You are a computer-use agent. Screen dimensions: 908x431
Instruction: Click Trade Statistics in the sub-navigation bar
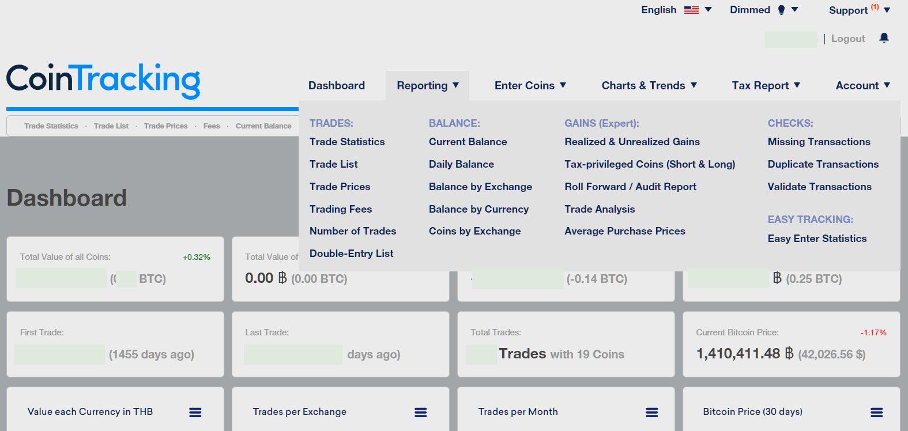tap(51, 126)
